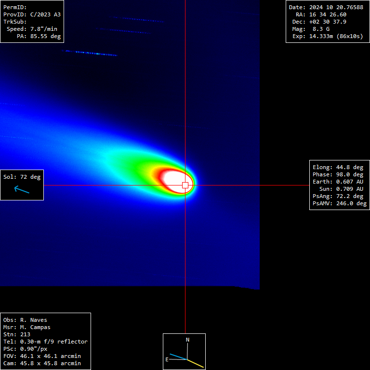Click the TrkSub: label
370x370 pixels.
point(15,22)
